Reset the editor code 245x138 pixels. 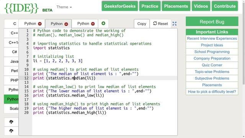160,24
